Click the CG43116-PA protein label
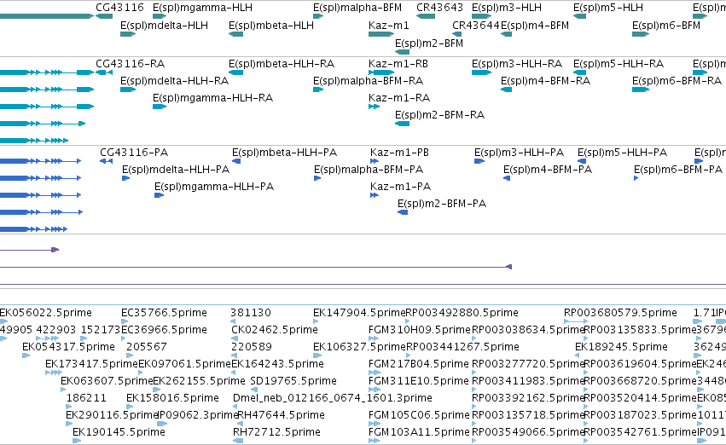 pyautogui.click(x=134, y=153)
